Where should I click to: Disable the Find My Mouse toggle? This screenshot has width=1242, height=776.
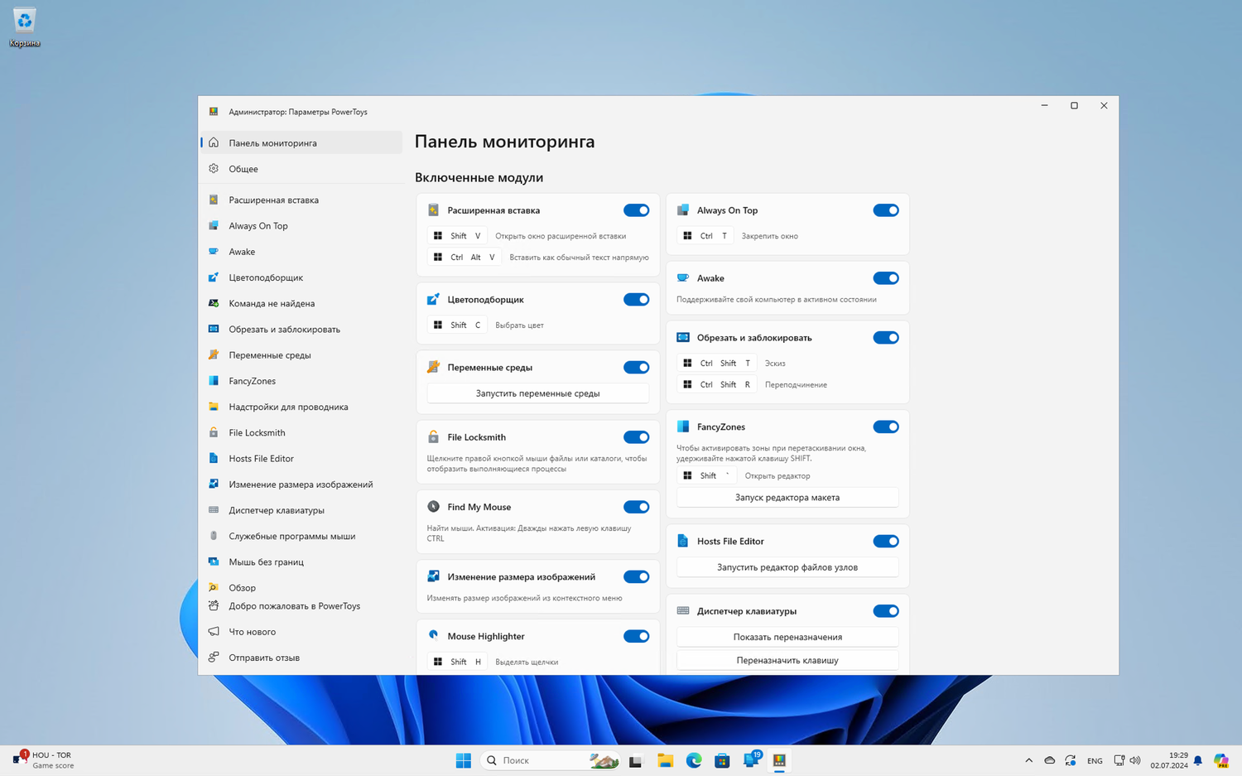(636, 507)
